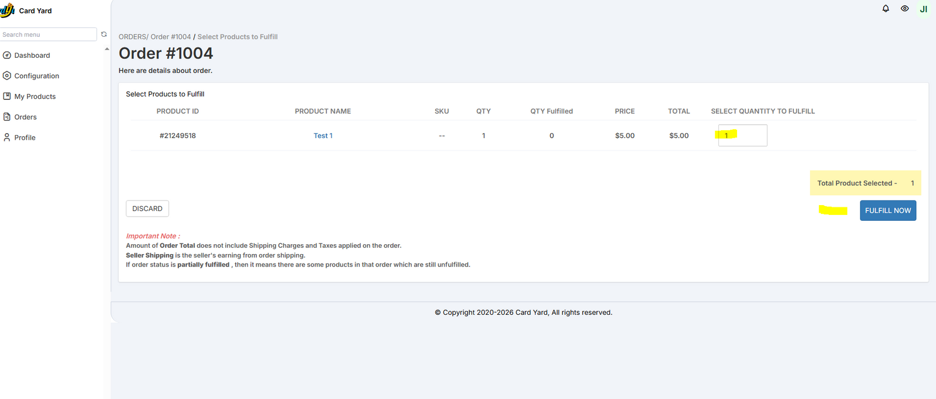Open the Test 1 product link

click(x=323, y=136)
